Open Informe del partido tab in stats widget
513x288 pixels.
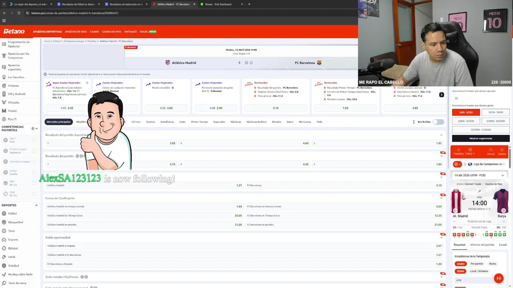(x=482, y=245)
